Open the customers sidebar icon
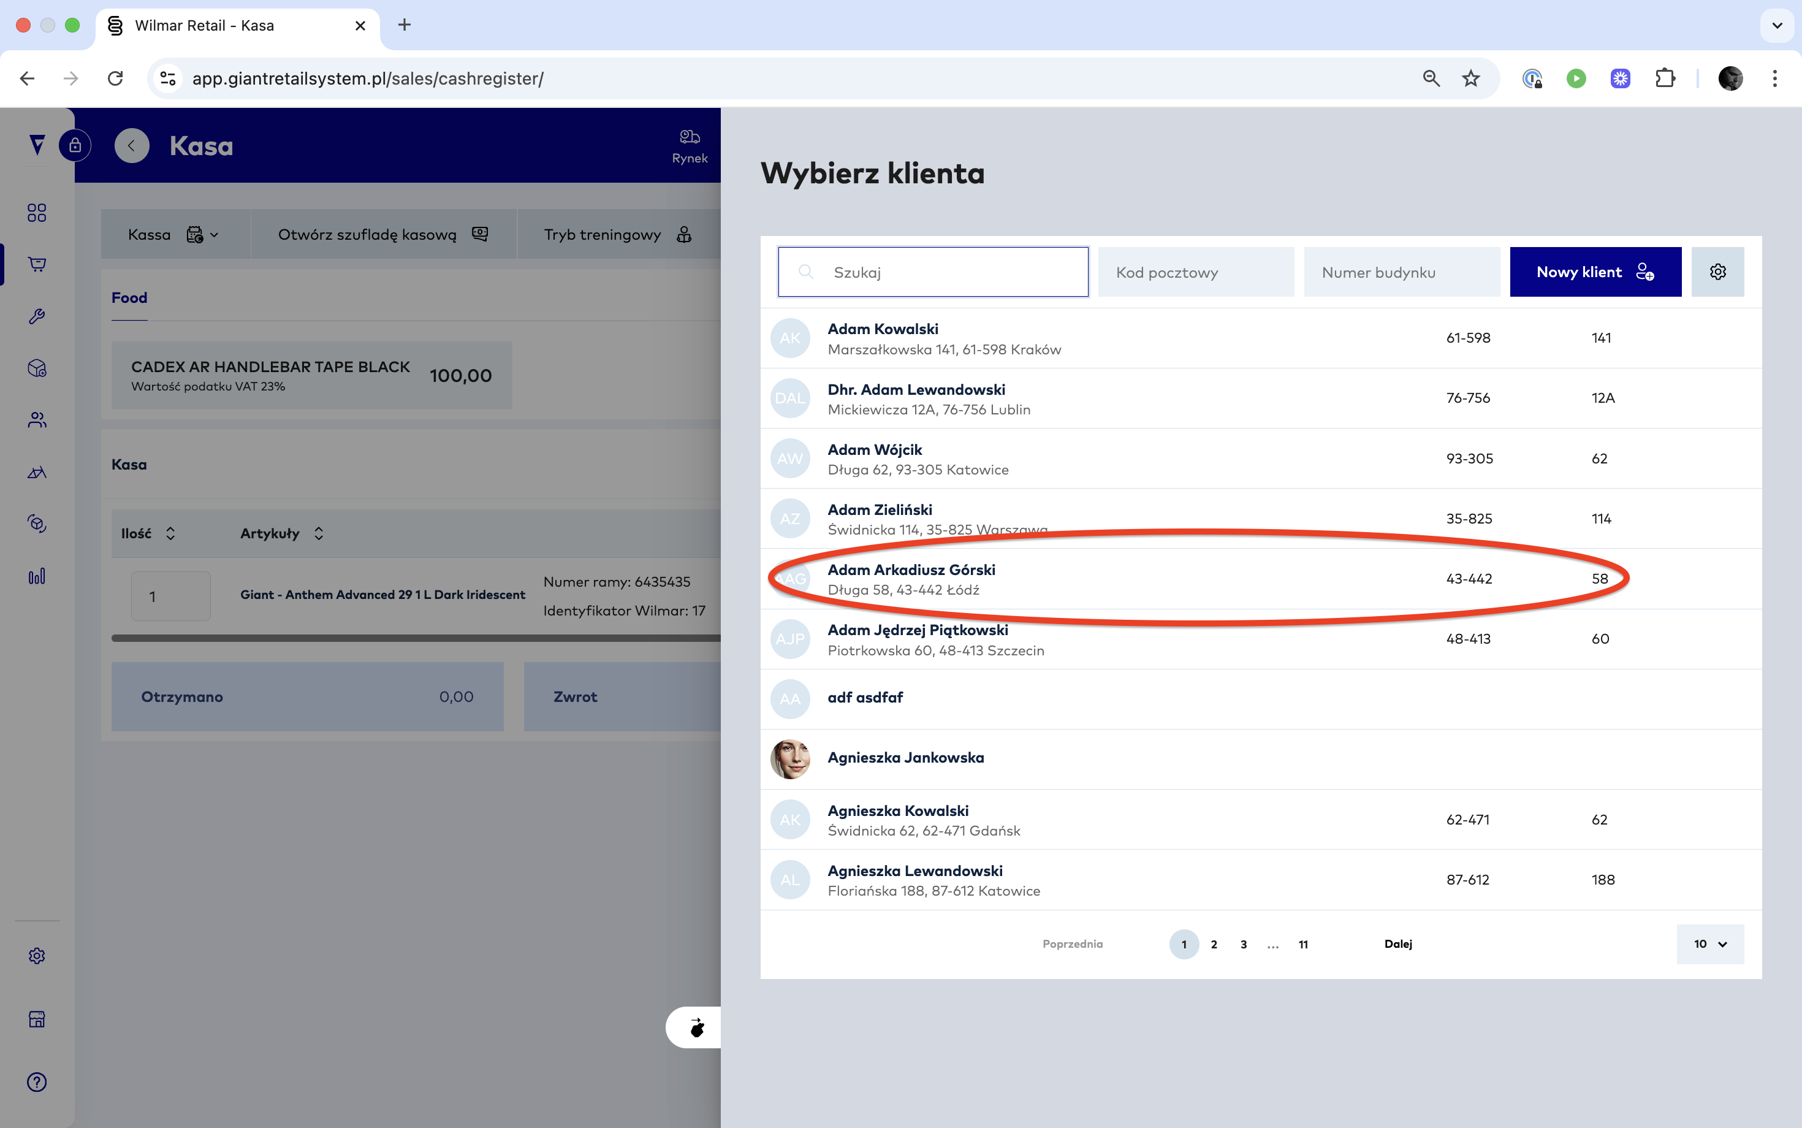 (x=37, y=420)
